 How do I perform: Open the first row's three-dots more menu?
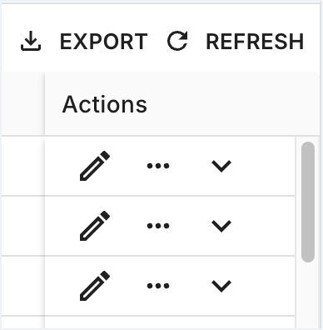click(158, 166)
